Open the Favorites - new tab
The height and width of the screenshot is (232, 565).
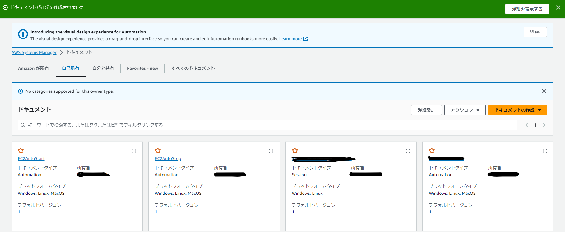(143, 68)
